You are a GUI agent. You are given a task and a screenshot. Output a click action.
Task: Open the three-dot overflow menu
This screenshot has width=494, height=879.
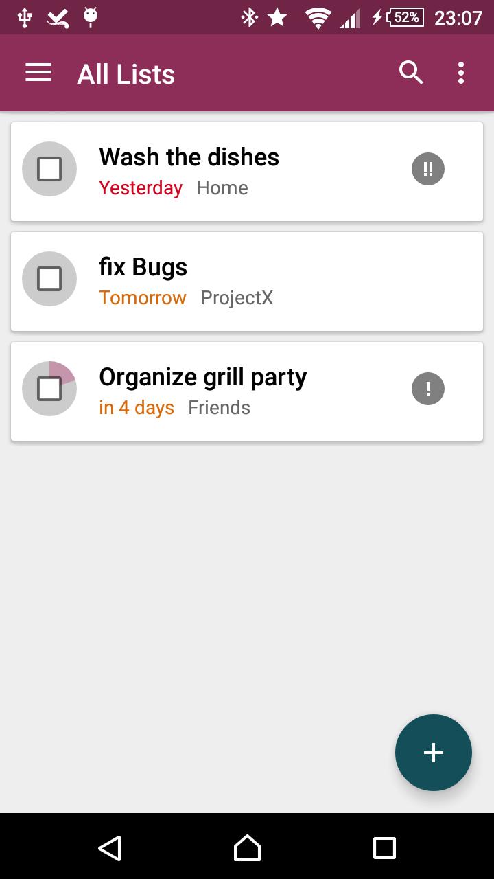[461, 73]
